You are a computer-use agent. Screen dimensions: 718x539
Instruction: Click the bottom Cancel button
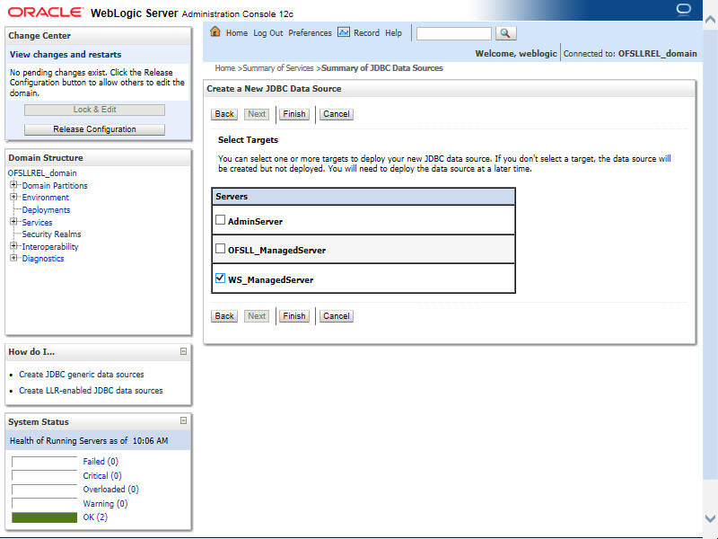click(x=336, y=316)
